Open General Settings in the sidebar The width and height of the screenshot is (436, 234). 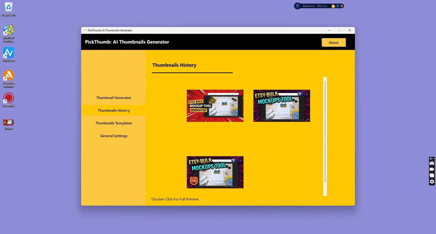click(x=114, y=136)
